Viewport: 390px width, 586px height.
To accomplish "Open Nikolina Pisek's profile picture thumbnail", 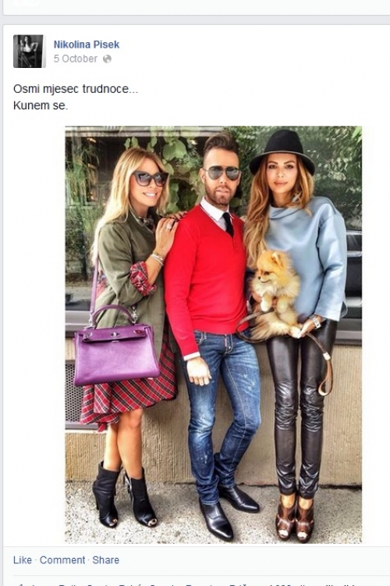I will 30,52.
